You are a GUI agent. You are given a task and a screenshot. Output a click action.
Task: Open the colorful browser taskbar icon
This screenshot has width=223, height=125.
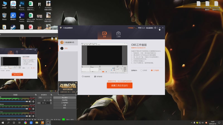tap(25, 122)
